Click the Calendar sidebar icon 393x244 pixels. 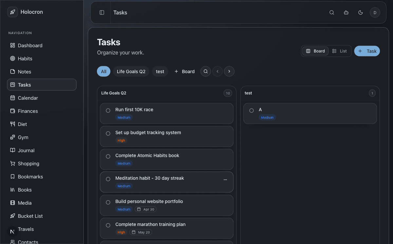(x=12, y=98)
